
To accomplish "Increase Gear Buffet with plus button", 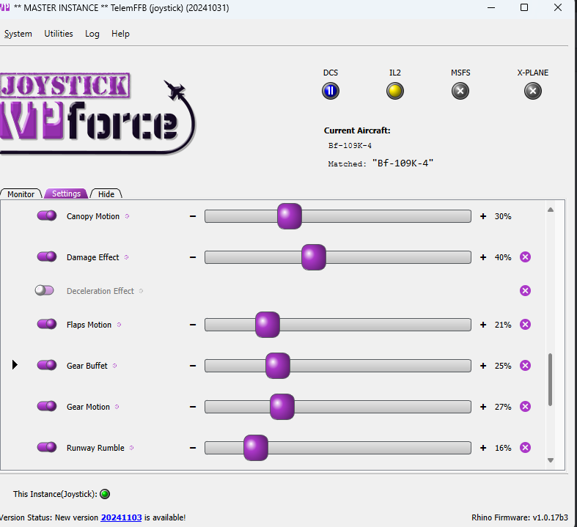I will [483, 366].
